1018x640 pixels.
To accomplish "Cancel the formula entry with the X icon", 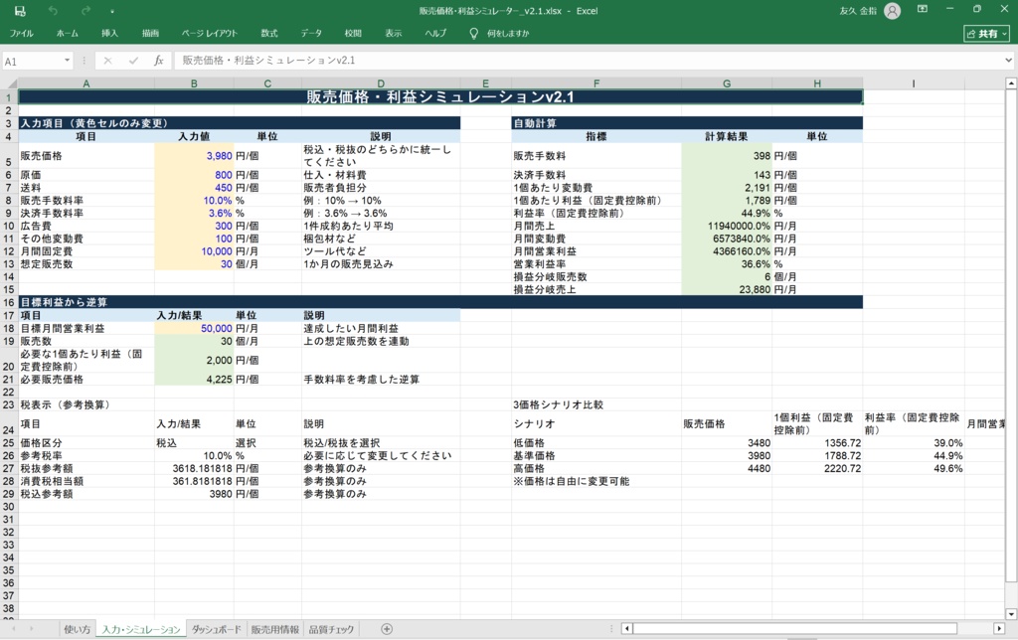I will pyautogui.click(x=107, y=61).
